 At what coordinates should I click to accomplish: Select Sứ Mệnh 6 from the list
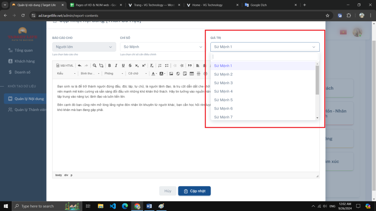coord(263,108)
